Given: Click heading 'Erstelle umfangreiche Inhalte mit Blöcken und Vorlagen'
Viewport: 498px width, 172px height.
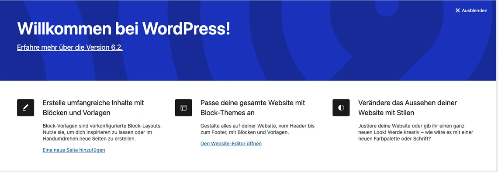Looking at the screenshot, I should [93, 107].
